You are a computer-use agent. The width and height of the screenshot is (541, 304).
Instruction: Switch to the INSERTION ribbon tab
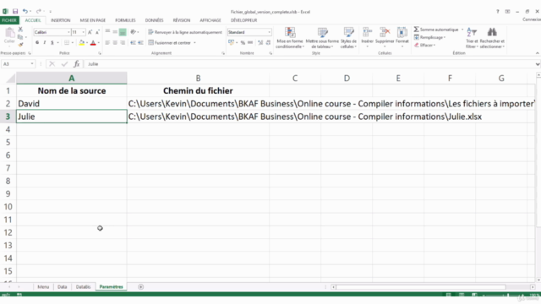point(60,20)
